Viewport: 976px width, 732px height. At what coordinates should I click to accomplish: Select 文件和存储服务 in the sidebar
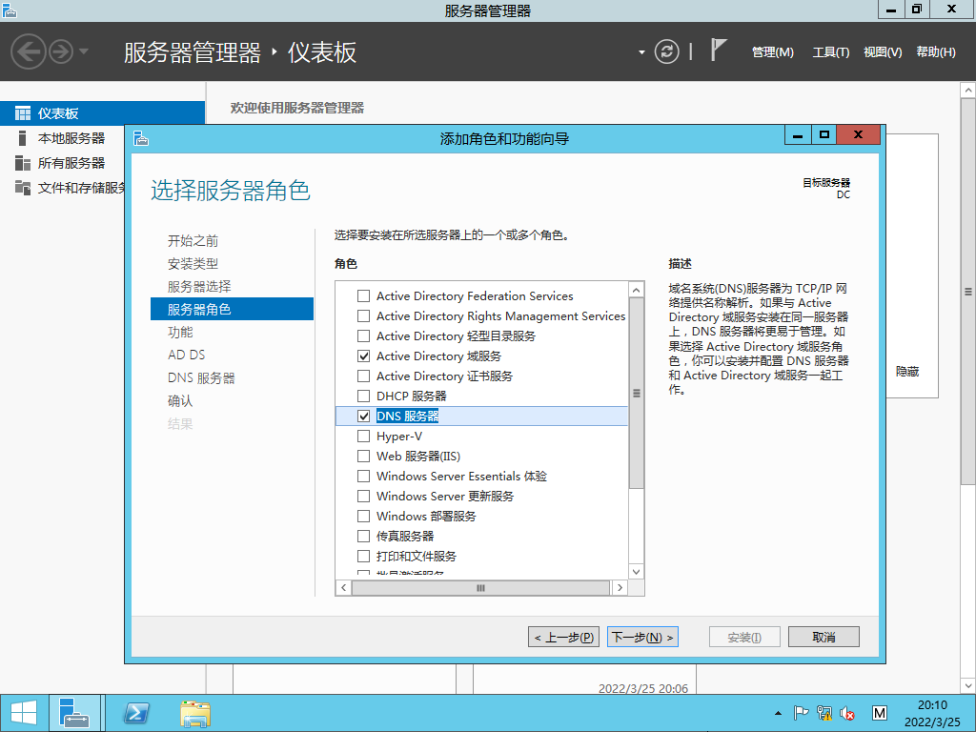pos(81,188)
